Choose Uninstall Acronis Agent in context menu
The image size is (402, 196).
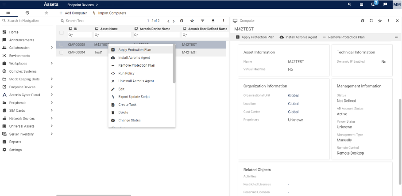tap(140, 81)
